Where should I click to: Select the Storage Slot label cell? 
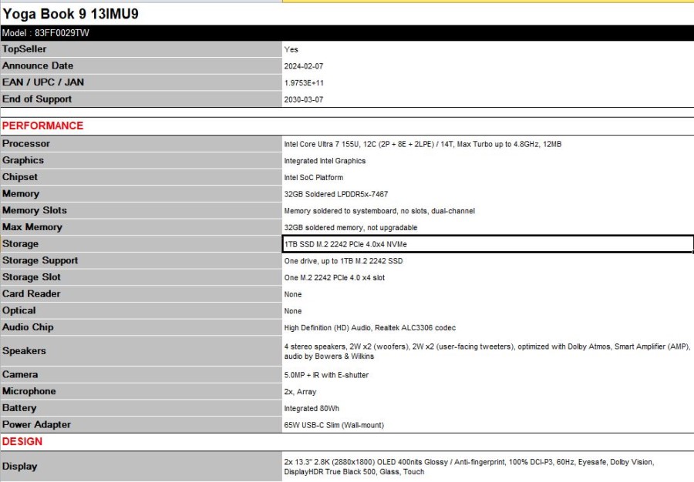(141, 277)
